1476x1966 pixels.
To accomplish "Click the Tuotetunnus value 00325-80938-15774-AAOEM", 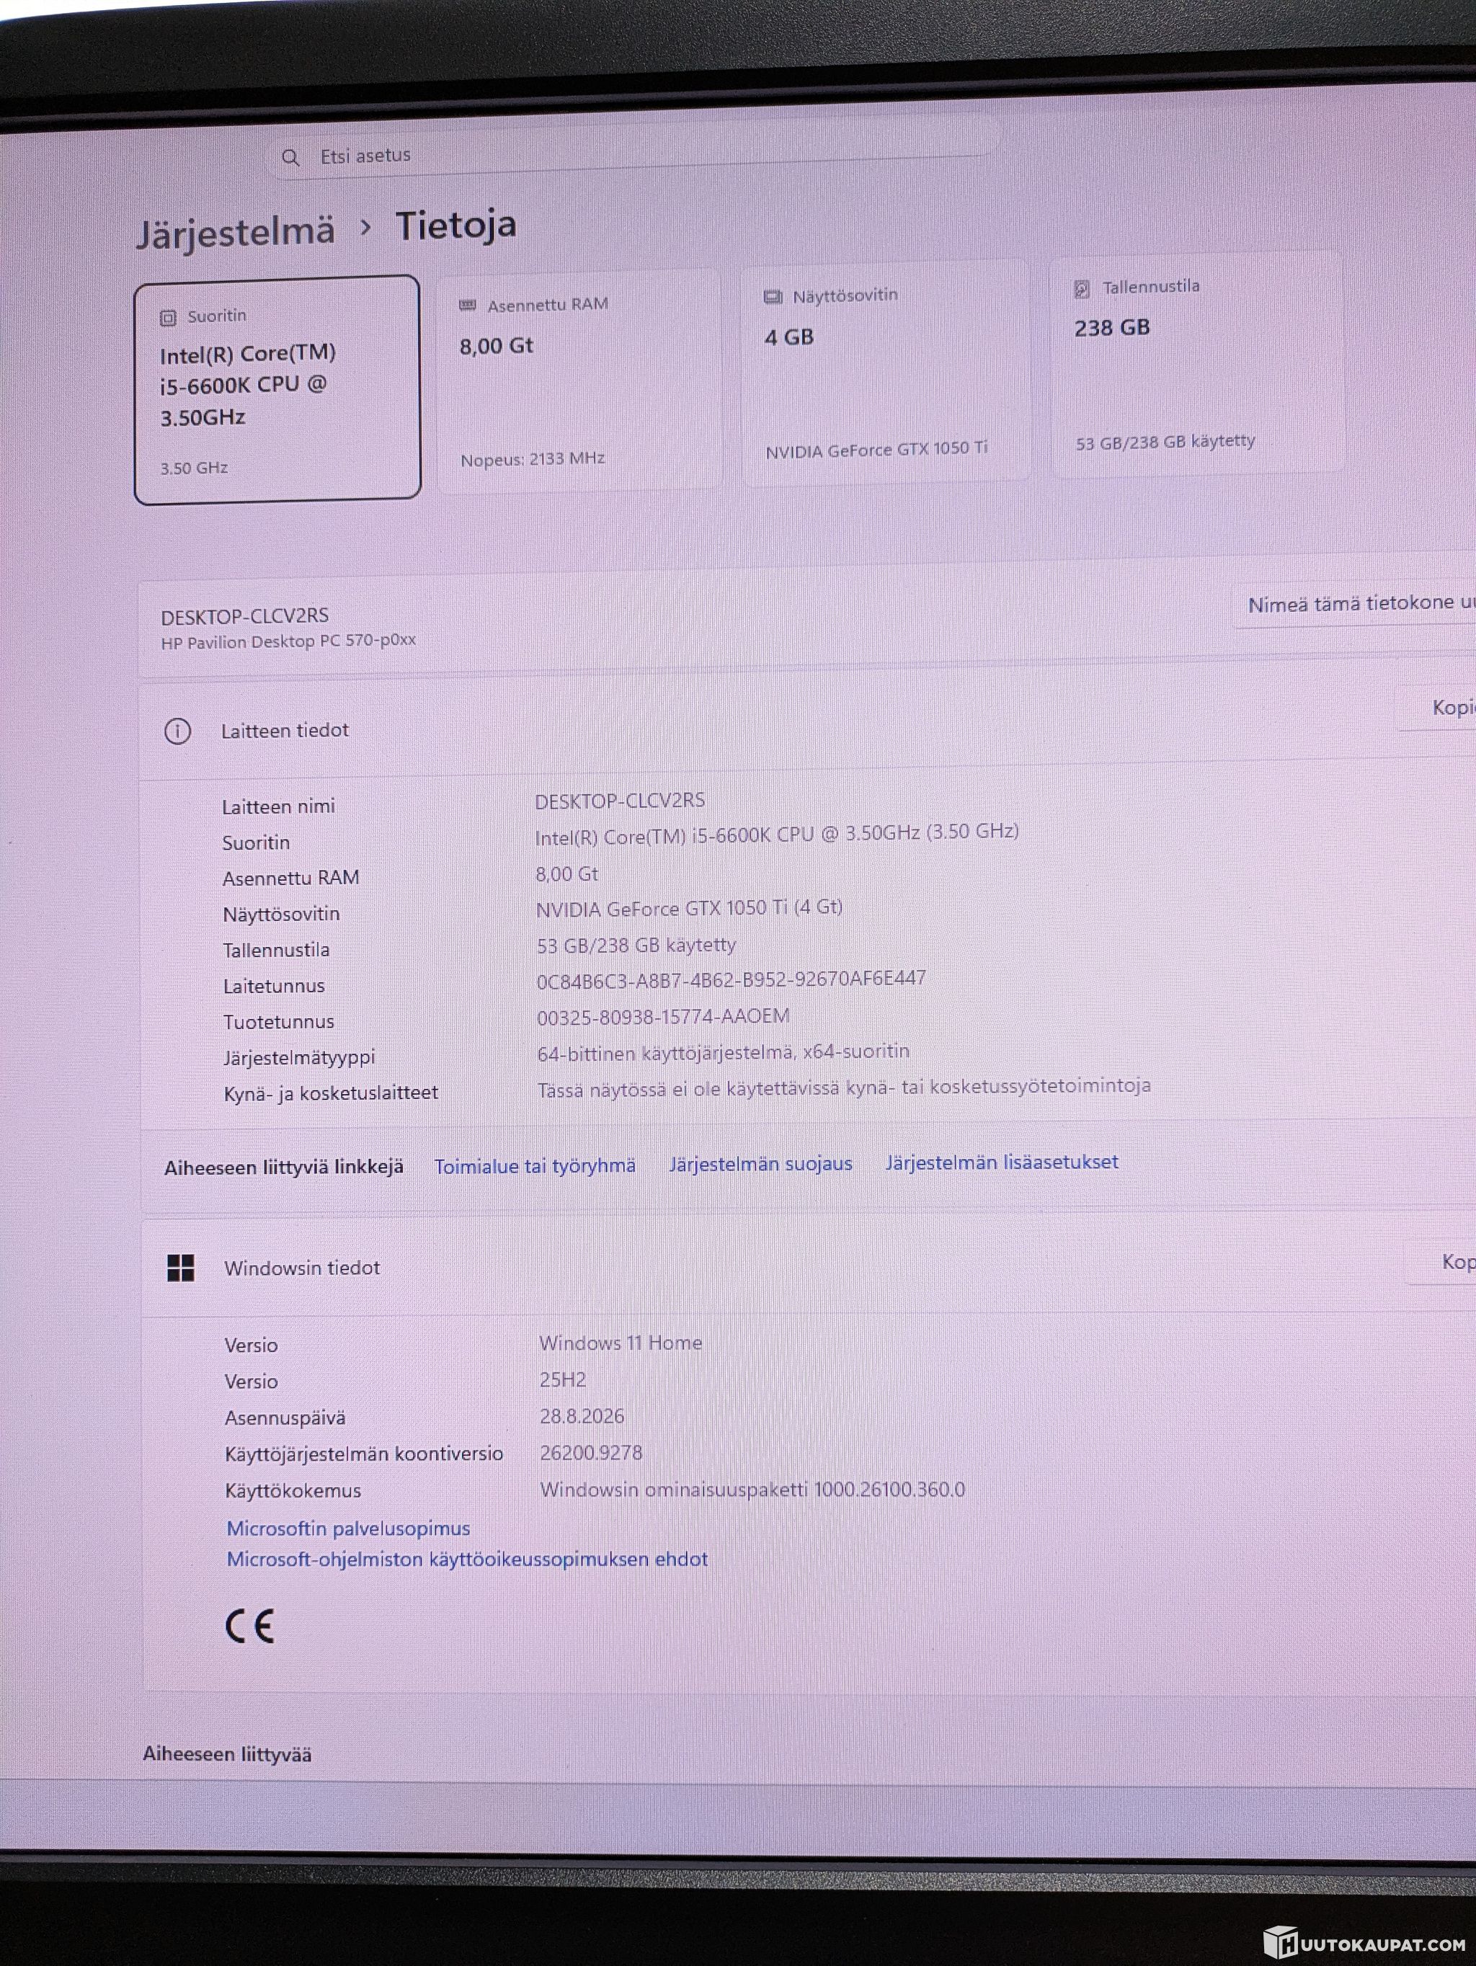I will (663, 1017).
